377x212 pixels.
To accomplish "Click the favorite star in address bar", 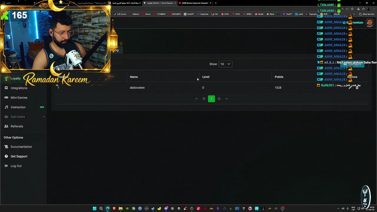I will [x=347, y=9].
